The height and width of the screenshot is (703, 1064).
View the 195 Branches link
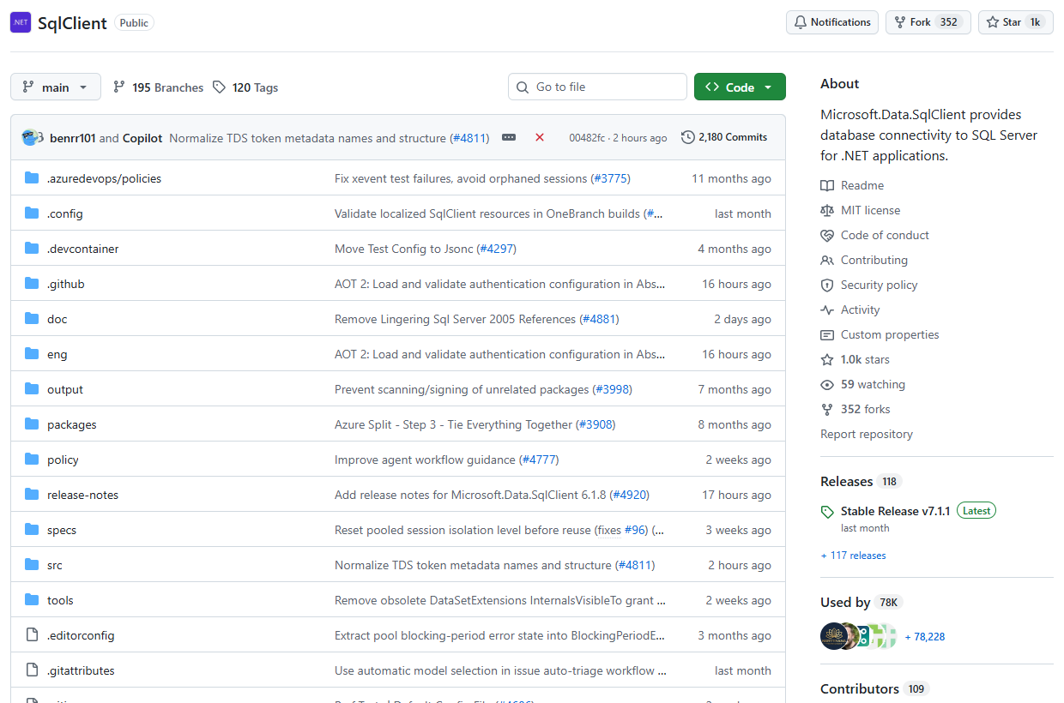coord(158,87)
